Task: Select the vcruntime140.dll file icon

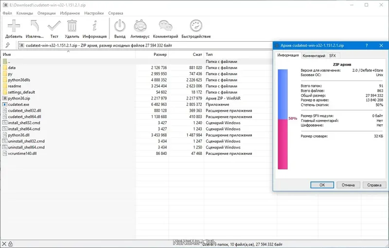Action: click(5, 153)
